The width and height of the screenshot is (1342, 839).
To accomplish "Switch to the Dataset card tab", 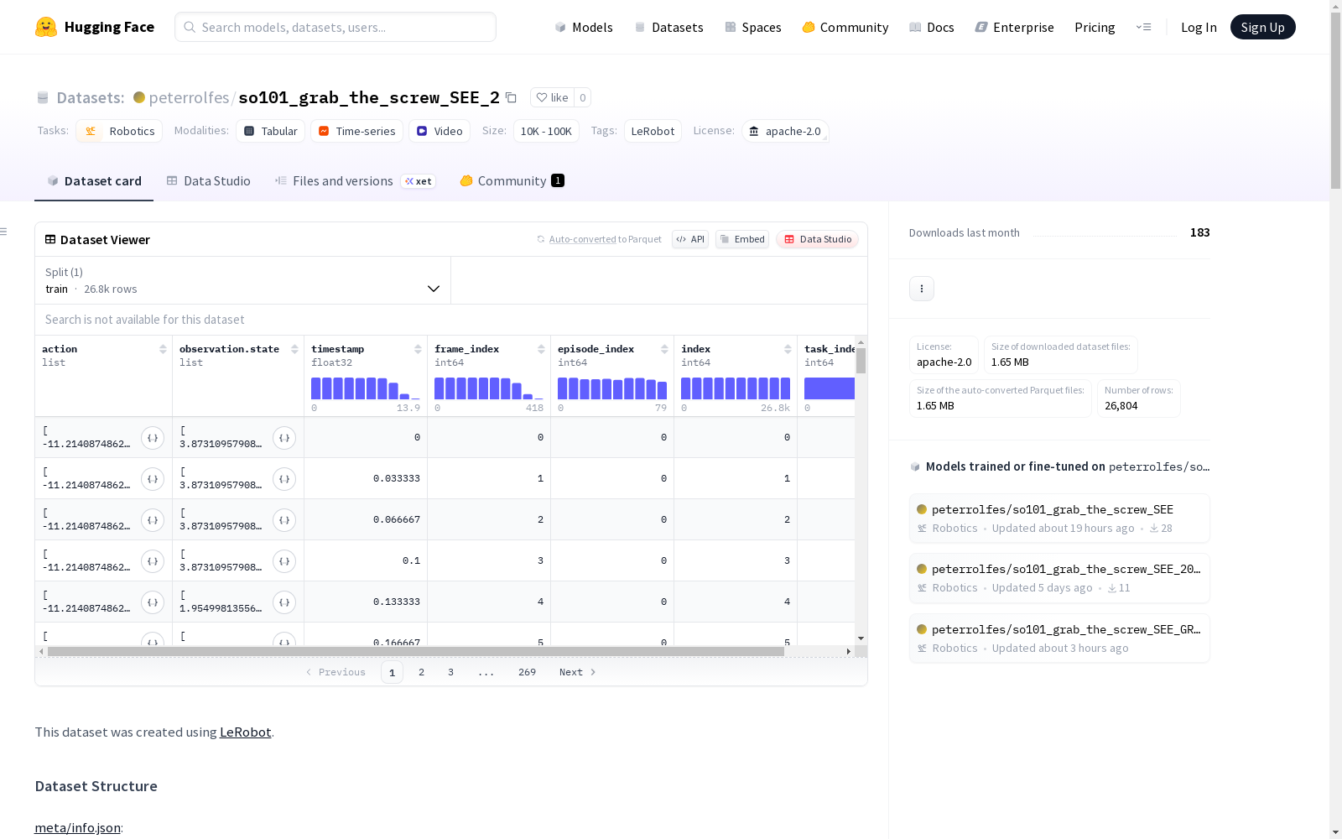I will [94, 181].
